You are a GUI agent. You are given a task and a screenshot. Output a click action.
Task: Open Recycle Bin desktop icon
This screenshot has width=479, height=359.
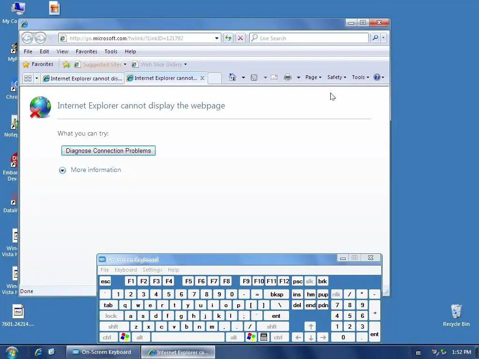pyautogui.click(x=456, y=316)
